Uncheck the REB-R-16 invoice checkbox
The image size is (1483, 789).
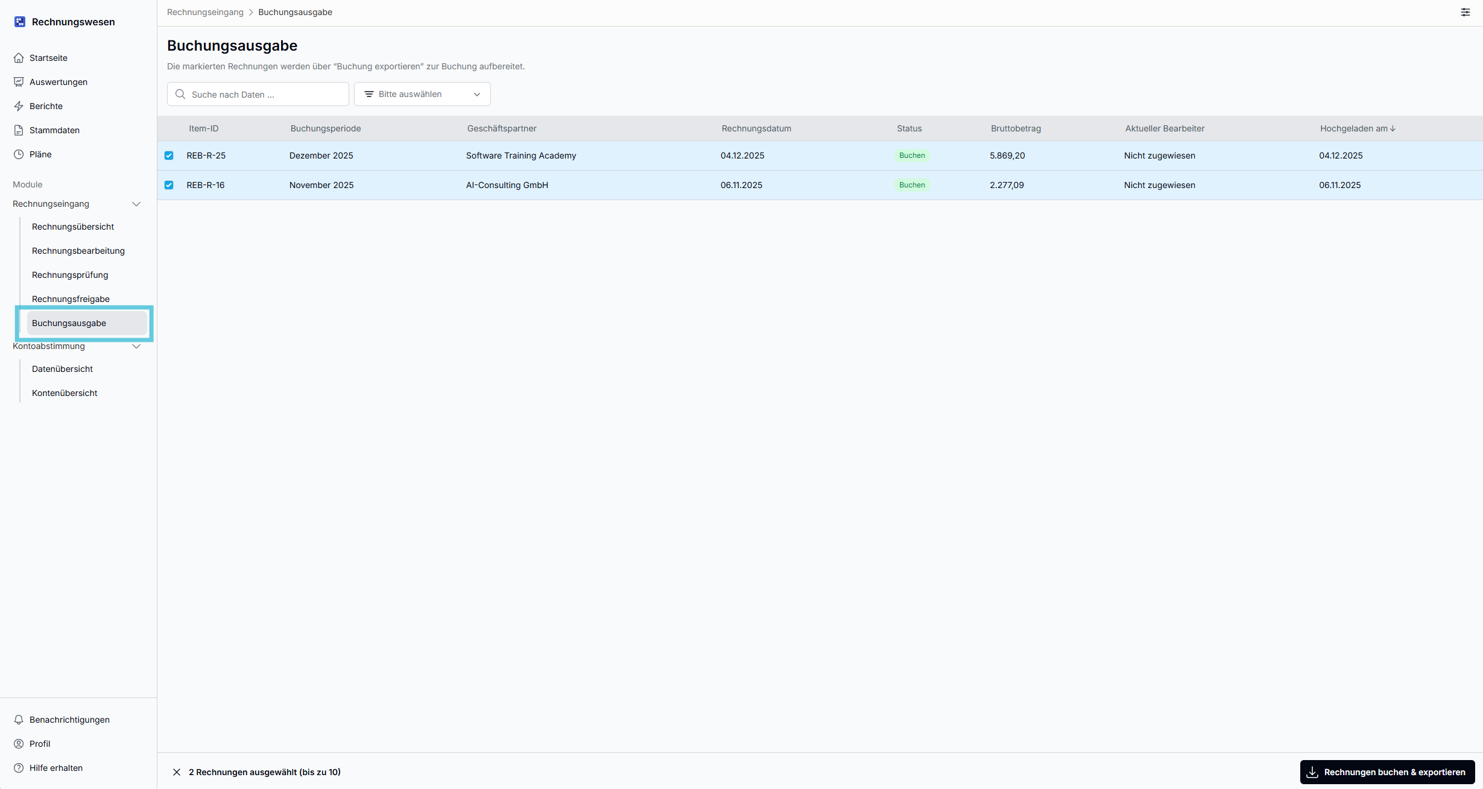169,185
